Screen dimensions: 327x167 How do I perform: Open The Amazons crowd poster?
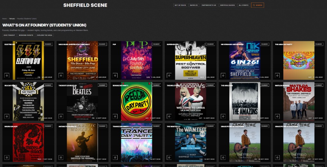coord(245,101)
